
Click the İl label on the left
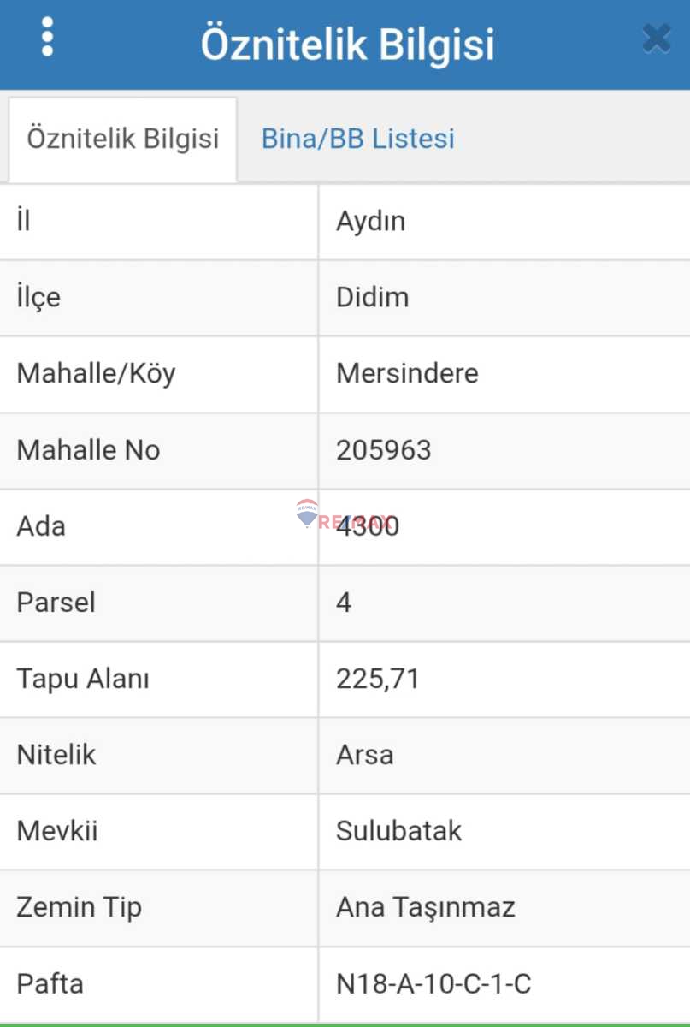22,221
